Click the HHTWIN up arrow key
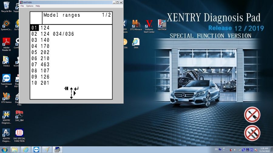Image resolution: width=273 pixels, height=153 pixels. pyautogui.click(x=71, y=90)
